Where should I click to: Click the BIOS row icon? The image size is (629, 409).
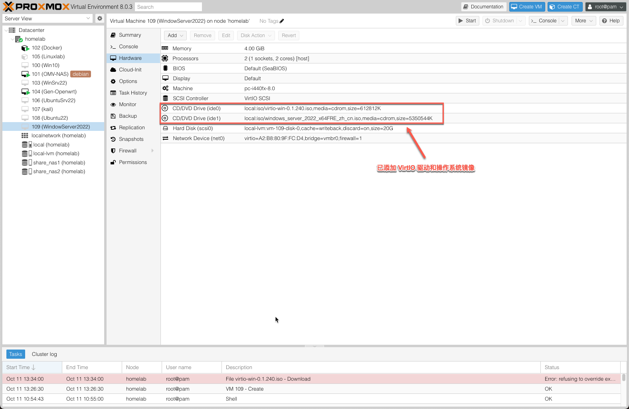click(165, 69)
